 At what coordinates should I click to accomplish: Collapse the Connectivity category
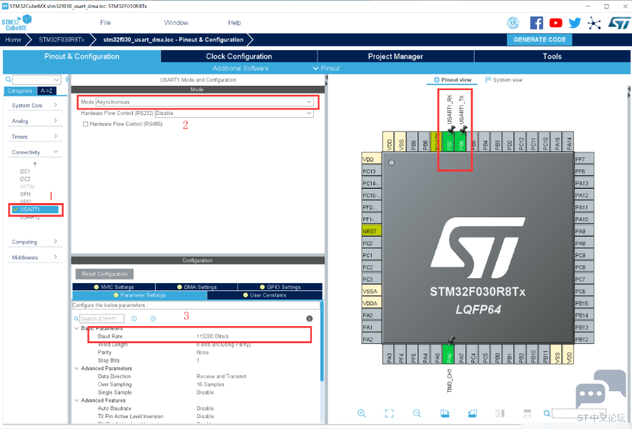(34, 152)
